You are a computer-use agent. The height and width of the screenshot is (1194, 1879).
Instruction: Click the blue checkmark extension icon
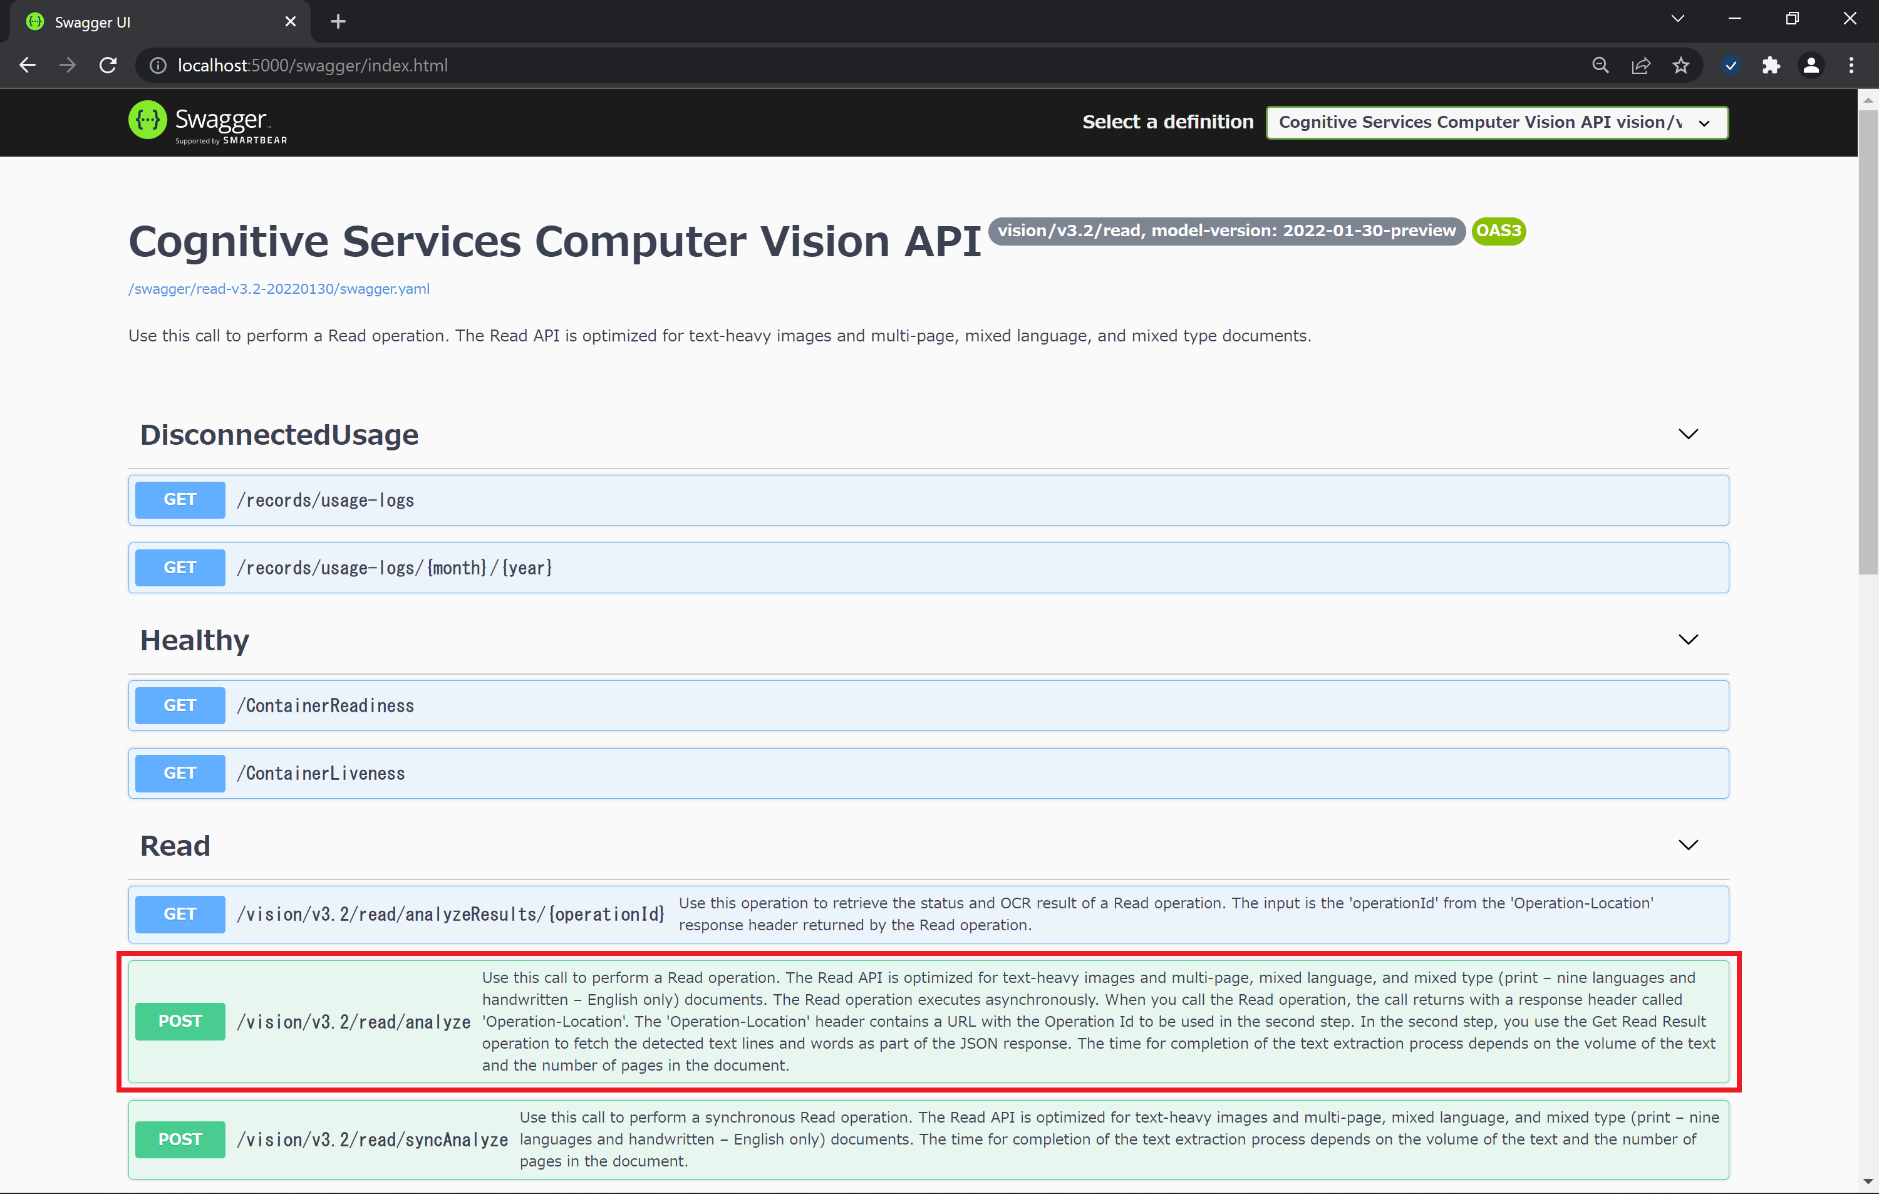coord(1730,66)
